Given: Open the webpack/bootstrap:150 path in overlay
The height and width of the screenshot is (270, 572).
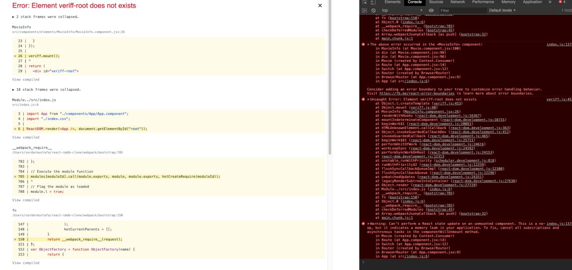Looking at the screenshot, I should [68, 215].
